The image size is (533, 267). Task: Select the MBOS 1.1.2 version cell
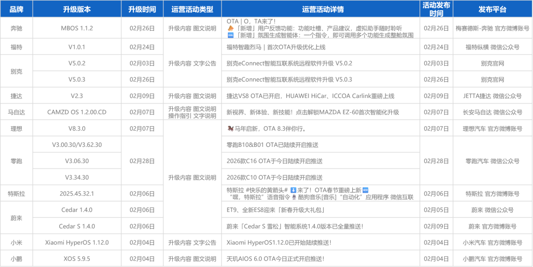77,28
